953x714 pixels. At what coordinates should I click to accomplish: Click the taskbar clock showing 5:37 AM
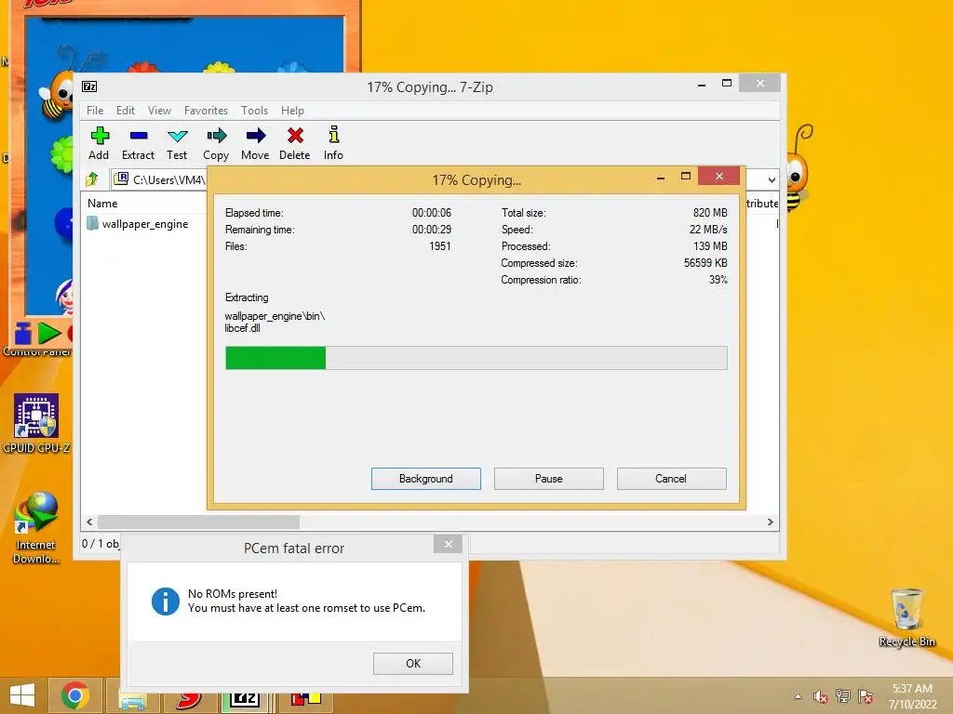click(x=912, y=696)
